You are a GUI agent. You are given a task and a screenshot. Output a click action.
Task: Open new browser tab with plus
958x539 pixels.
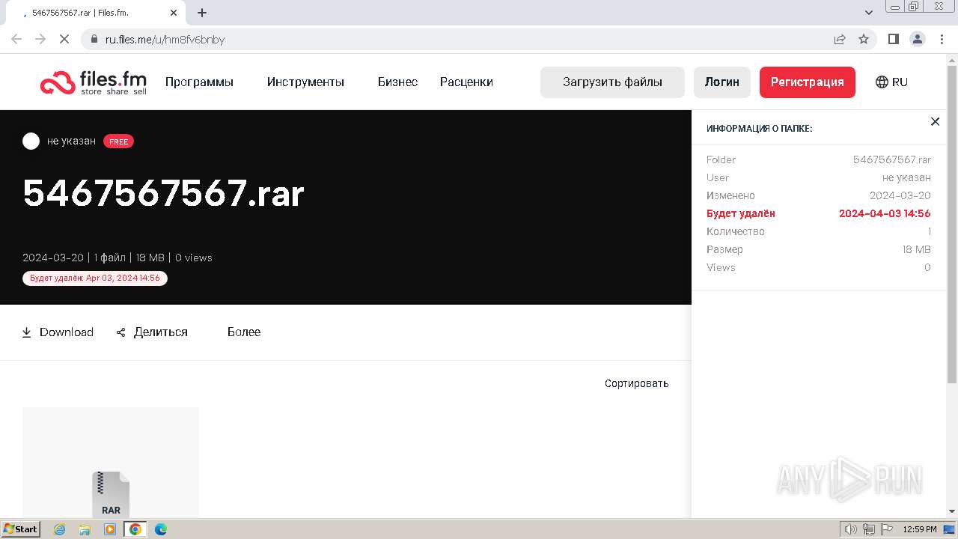click(x=202, y=13)
